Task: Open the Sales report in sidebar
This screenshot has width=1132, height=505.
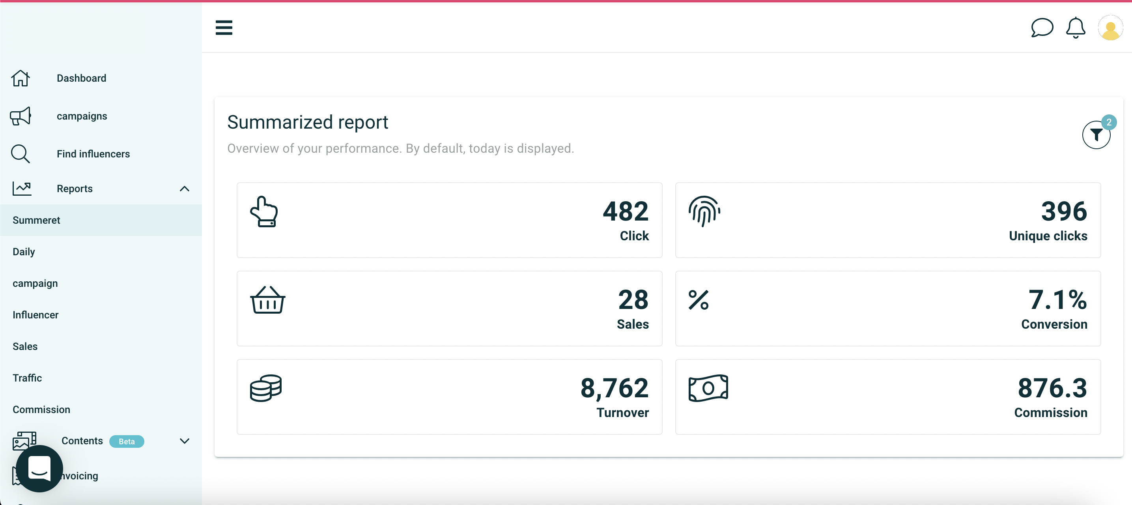Action: pos(25,346)
